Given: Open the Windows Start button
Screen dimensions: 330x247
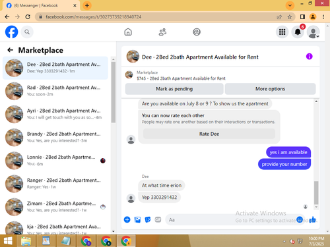Looking at the screenshot, I should coord(8,241).
